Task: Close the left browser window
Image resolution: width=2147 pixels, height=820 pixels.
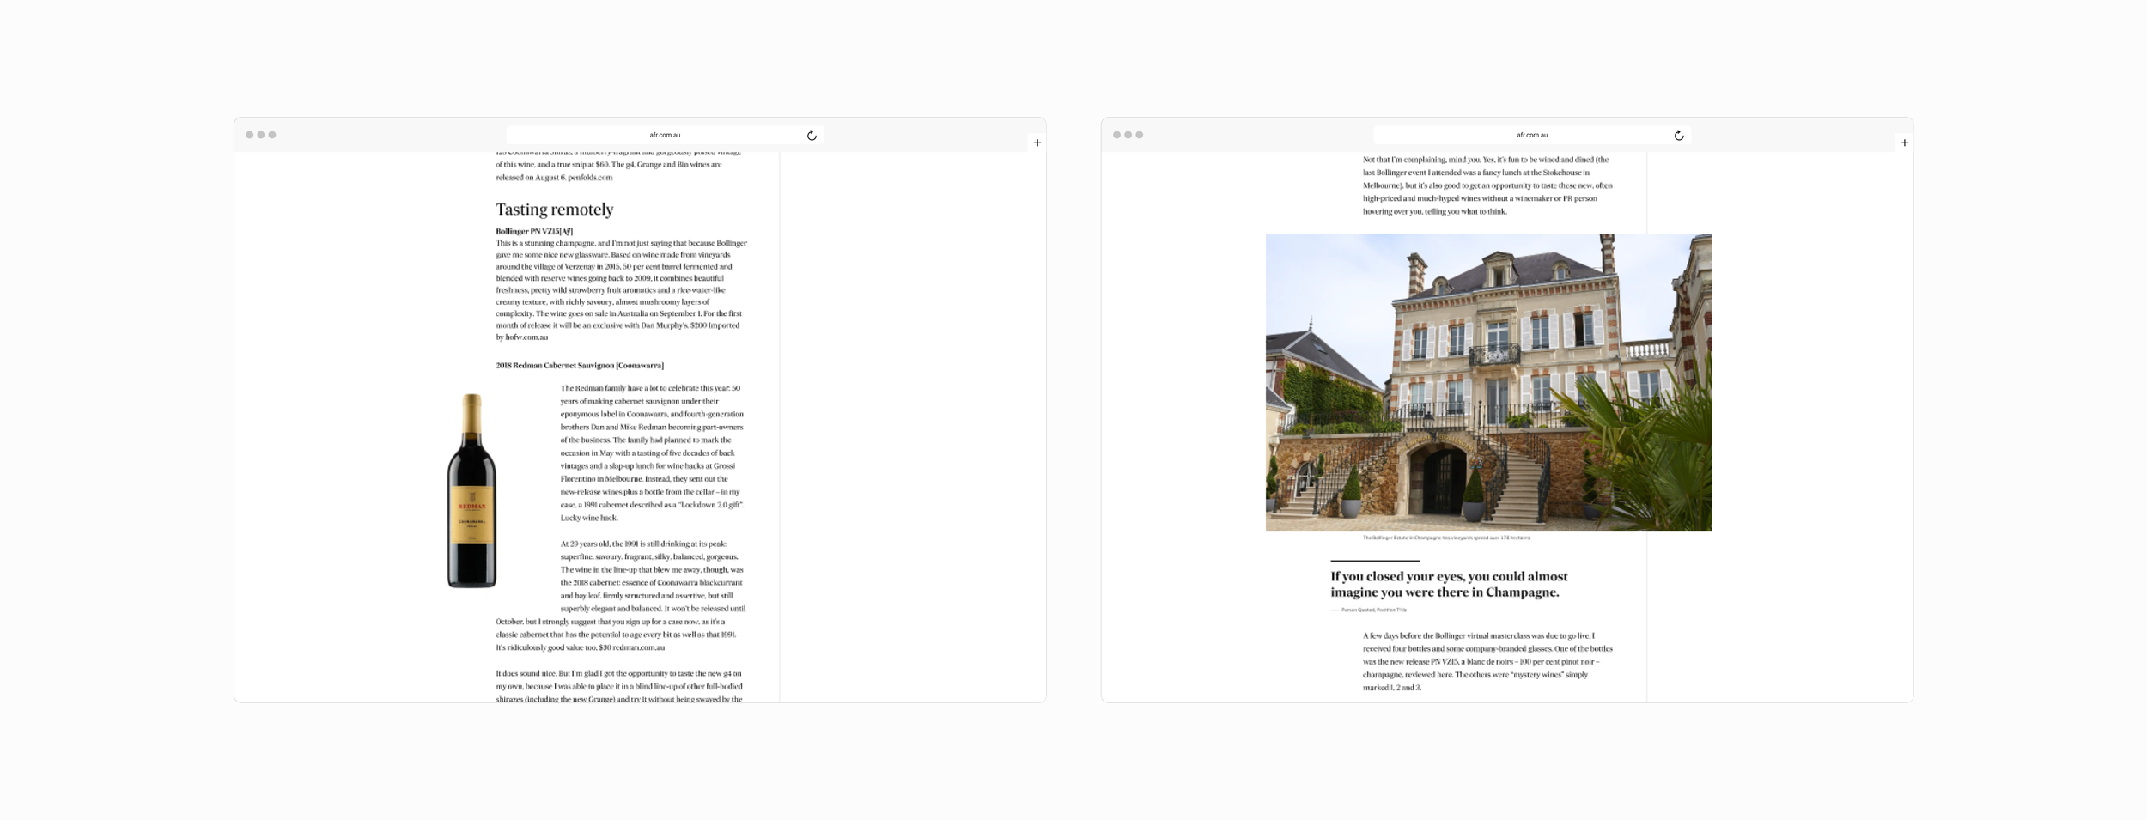Action: click(250, 135)
